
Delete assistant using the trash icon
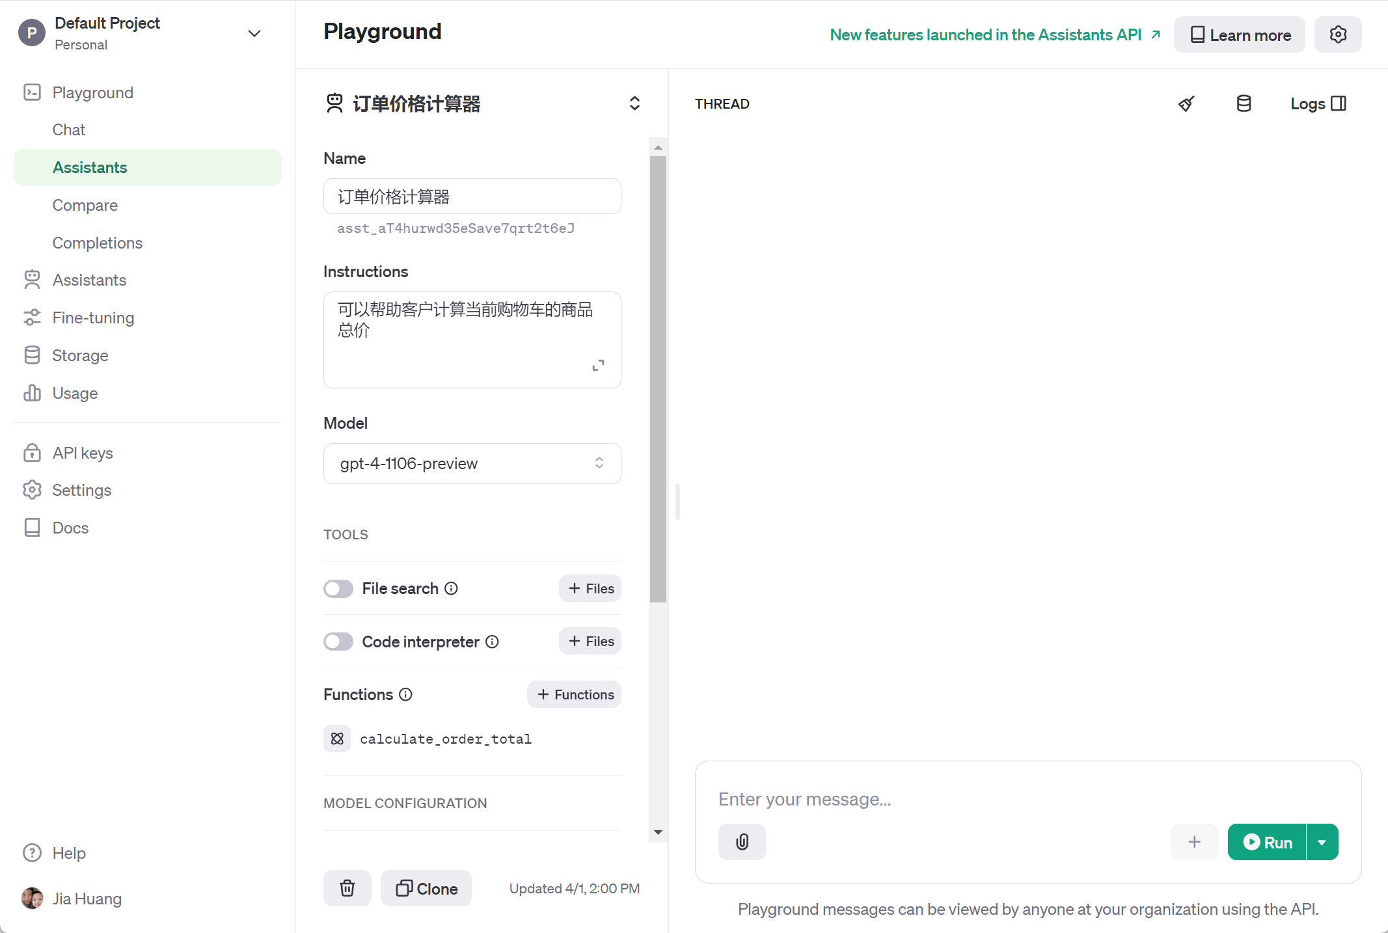[347, 888]
